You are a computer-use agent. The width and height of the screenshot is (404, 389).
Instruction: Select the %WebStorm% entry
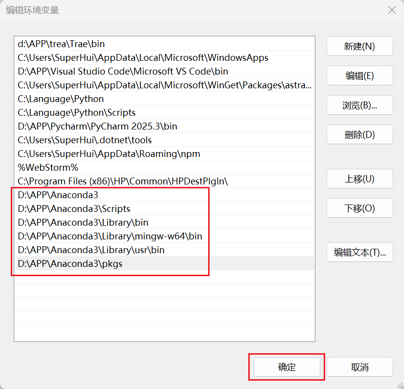[165, 168]
